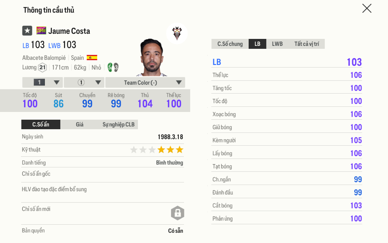Click the lock icon beside Chỉ số ẩn mới
This screenshot has height=243, width=388.
[178, 213]
